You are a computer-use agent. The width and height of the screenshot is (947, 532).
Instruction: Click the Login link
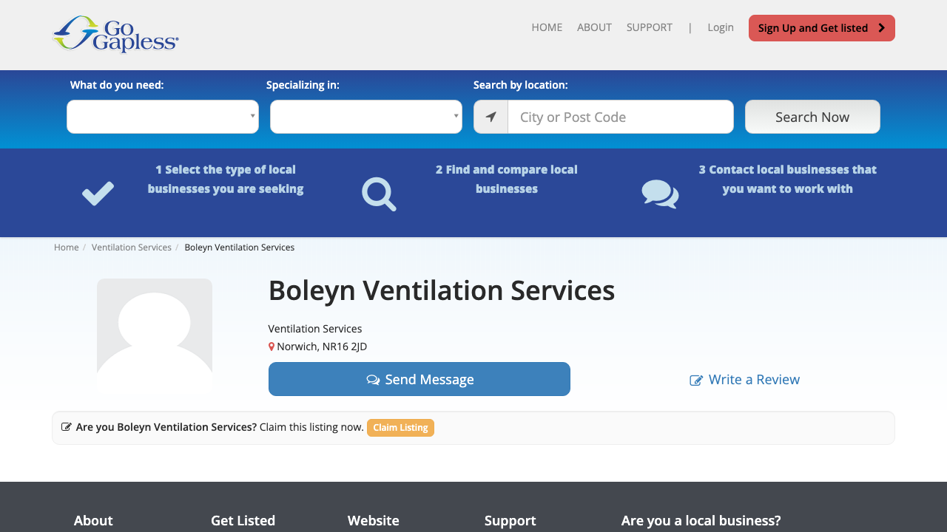(720, 27)
